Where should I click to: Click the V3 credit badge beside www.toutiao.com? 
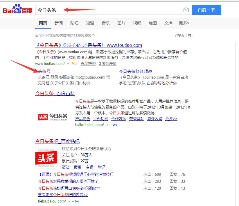click(73, 63)
